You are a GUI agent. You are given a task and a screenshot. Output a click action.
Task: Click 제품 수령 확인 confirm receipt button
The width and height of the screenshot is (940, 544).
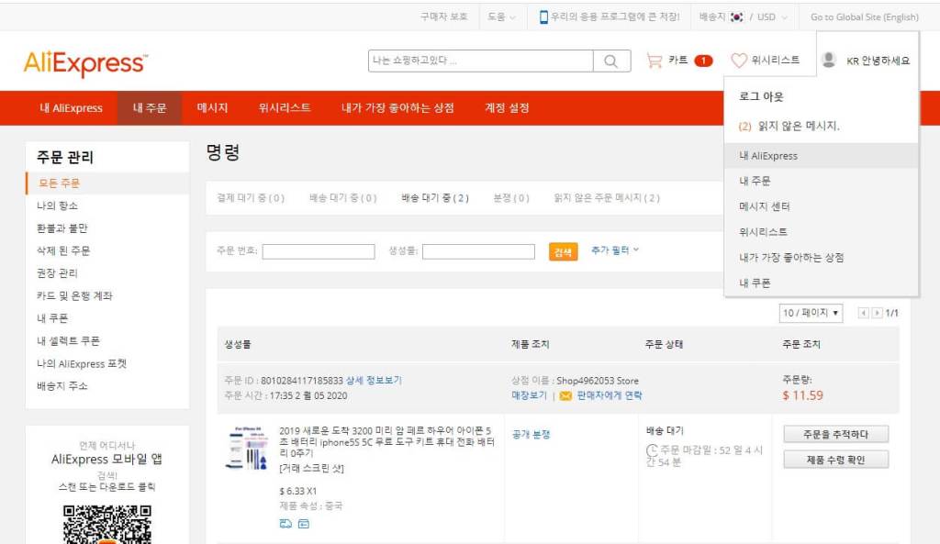pos(835,460)
